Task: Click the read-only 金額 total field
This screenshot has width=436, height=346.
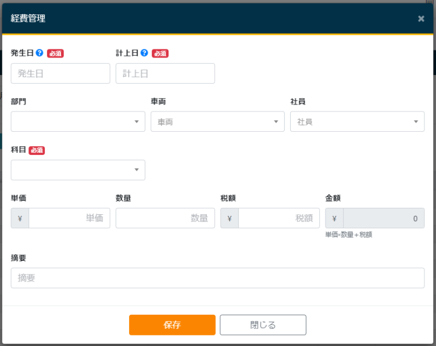Action: pos(383,218)
